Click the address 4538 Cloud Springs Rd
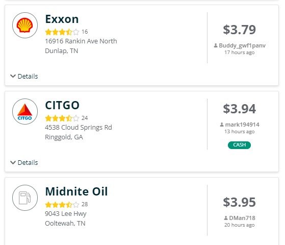The width and height of the screenshot is (285, 245). [x=79, y=128]
